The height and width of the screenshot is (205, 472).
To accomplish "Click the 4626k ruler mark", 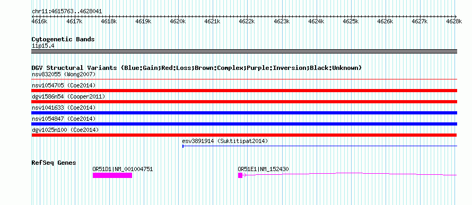I will click(386, 21).
